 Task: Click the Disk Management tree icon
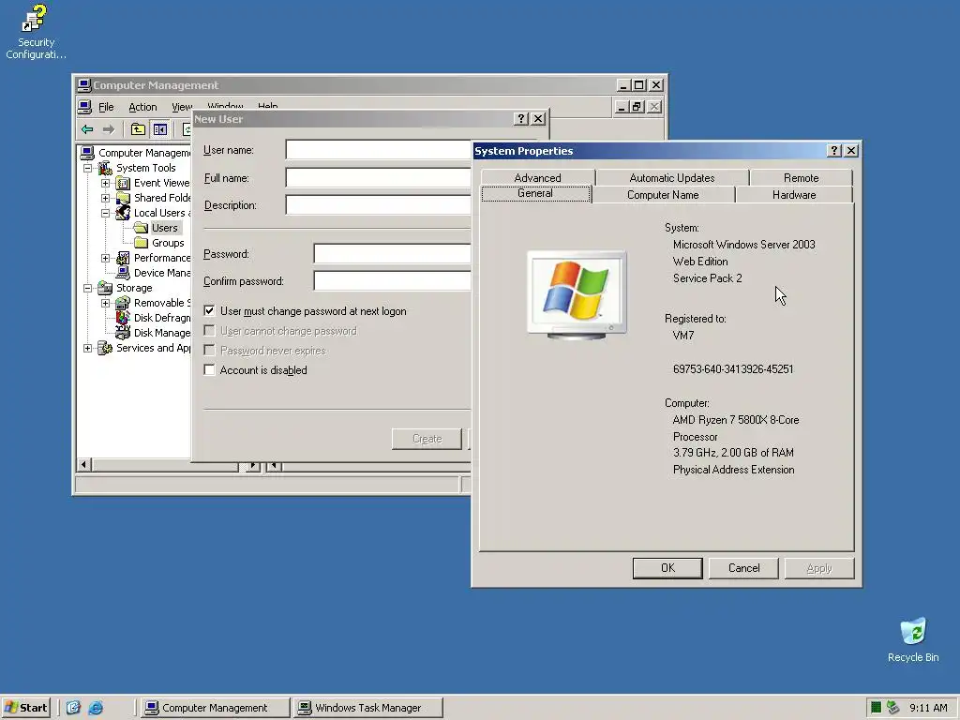(x=123, y=333)
